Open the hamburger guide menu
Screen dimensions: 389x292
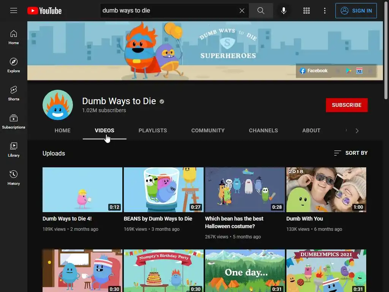pyautogui.click(x=14, y=10)
